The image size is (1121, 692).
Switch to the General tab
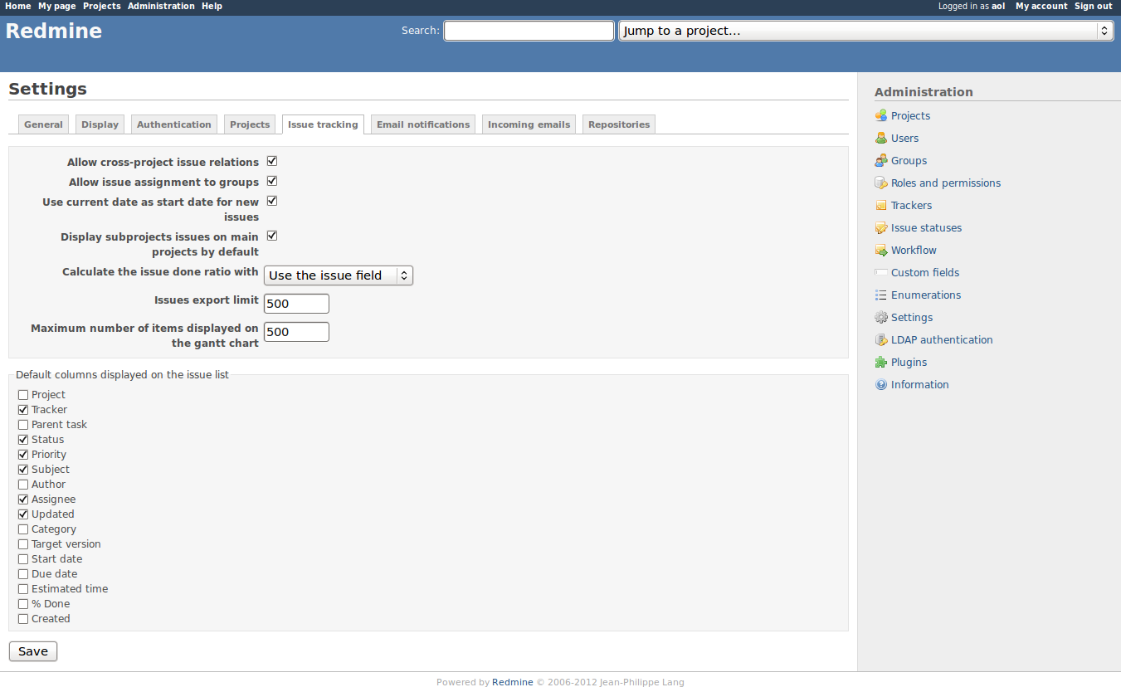(x=43, y=124)
